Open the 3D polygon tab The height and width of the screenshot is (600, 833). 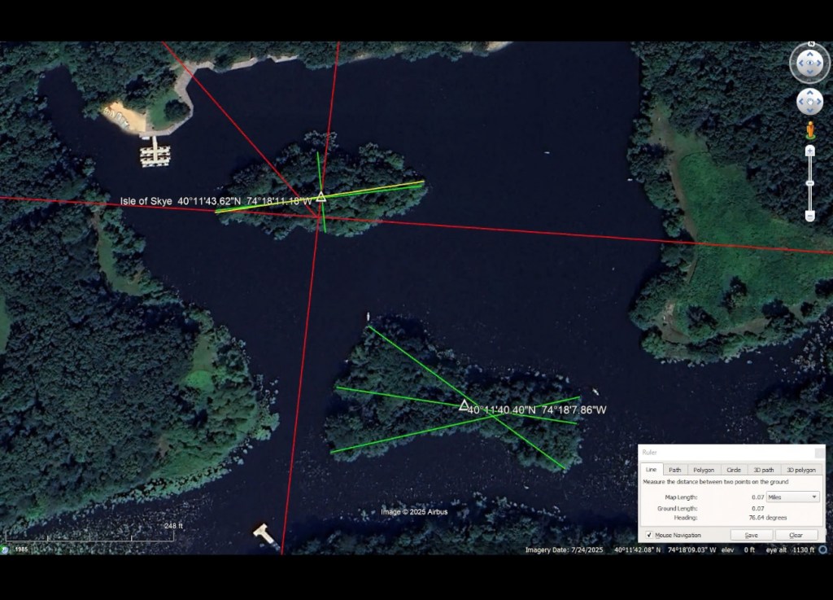tap(800, 470)
